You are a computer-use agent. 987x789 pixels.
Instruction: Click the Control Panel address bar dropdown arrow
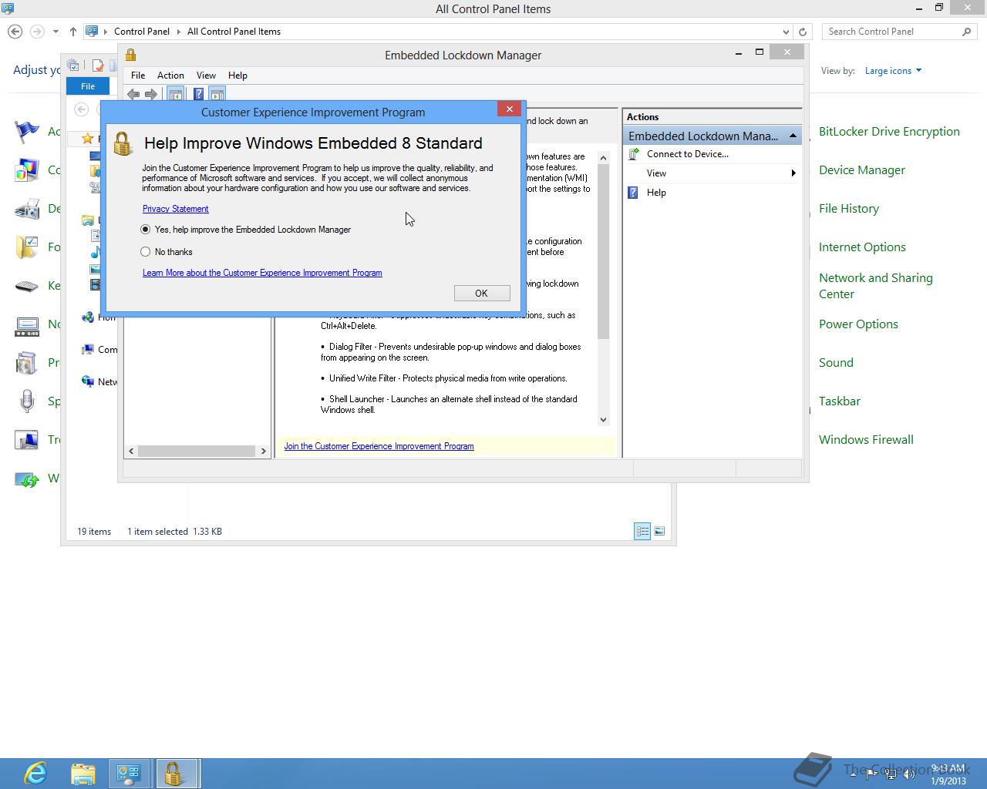point(786,32)
